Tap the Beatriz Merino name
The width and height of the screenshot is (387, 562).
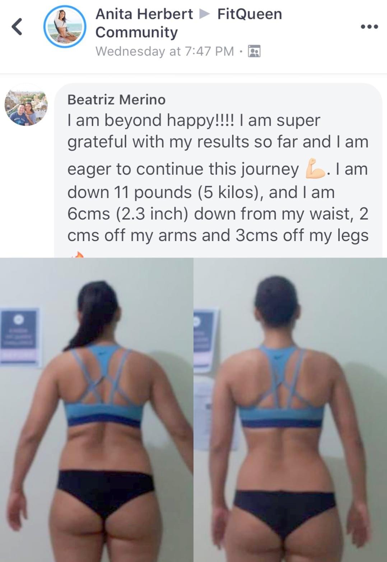116,99
